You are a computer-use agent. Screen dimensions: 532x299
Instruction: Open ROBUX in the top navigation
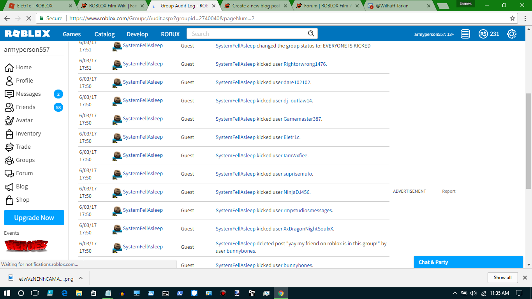pyautogui.click(x=170, y=34)
